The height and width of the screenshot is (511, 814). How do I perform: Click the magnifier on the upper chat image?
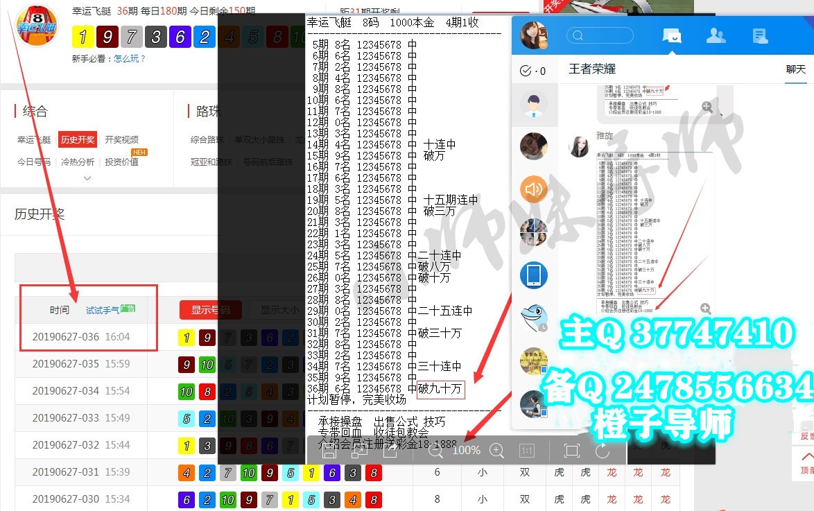[707, 107]
